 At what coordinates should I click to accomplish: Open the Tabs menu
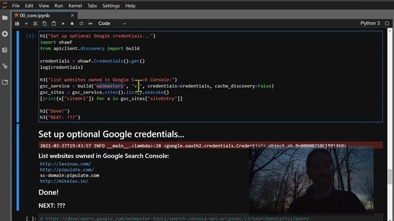pyautogui.click(x=92, y=6)
